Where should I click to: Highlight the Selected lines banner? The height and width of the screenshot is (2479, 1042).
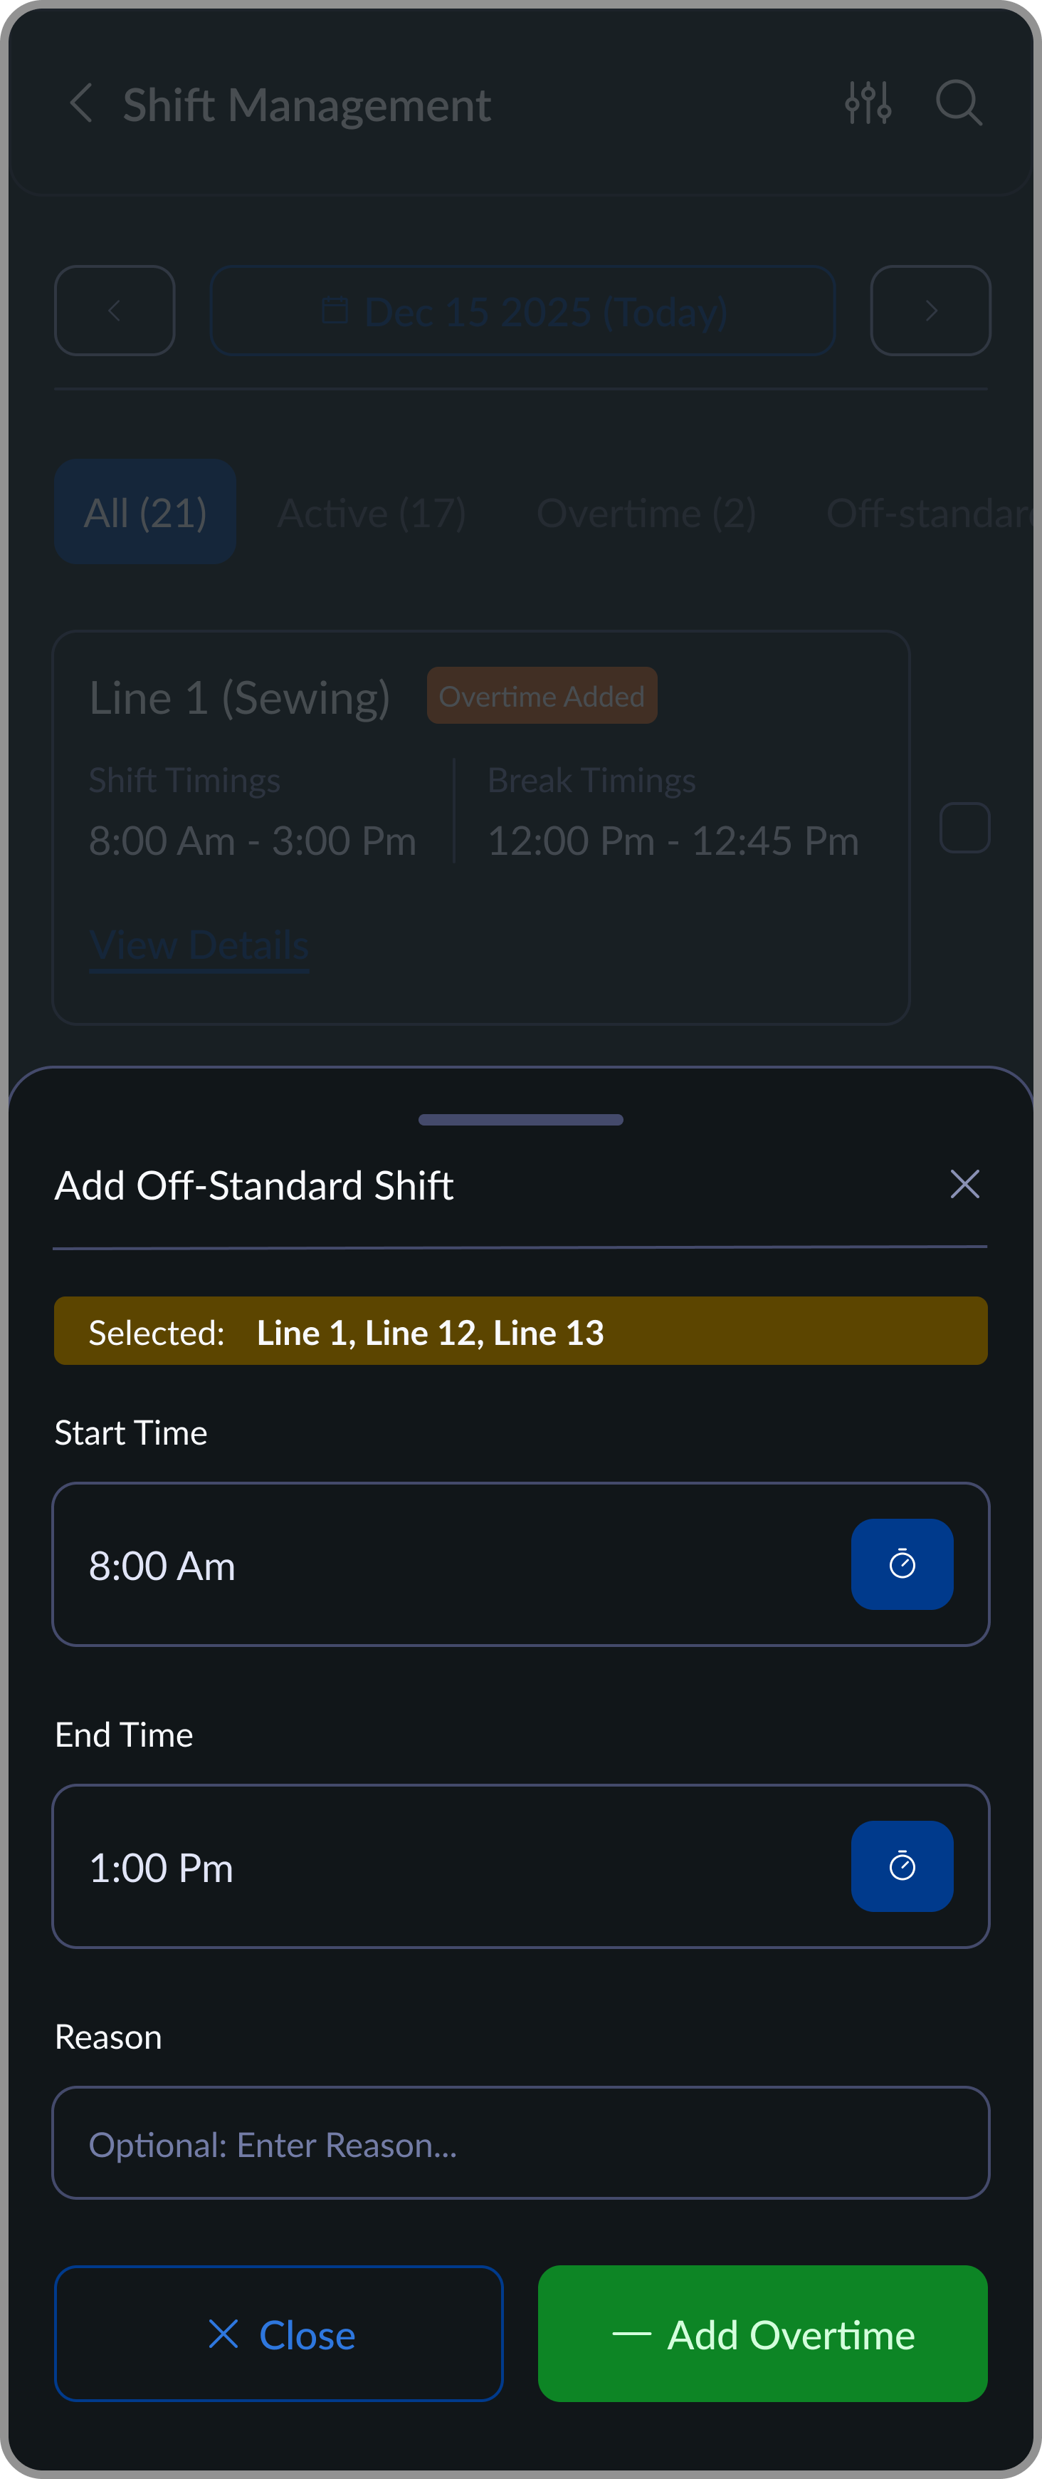(520, 1331)
